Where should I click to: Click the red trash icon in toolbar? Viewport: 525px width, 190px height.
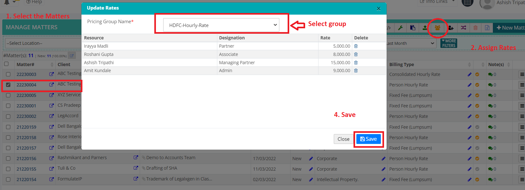coord(475,28)
